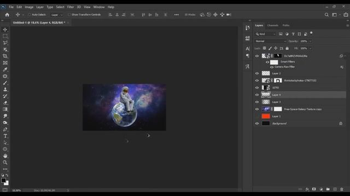Image resolution: width=350 pixels, height=196 pixels.
Task: Select the Brush tool
Action: tap(5, 83)
